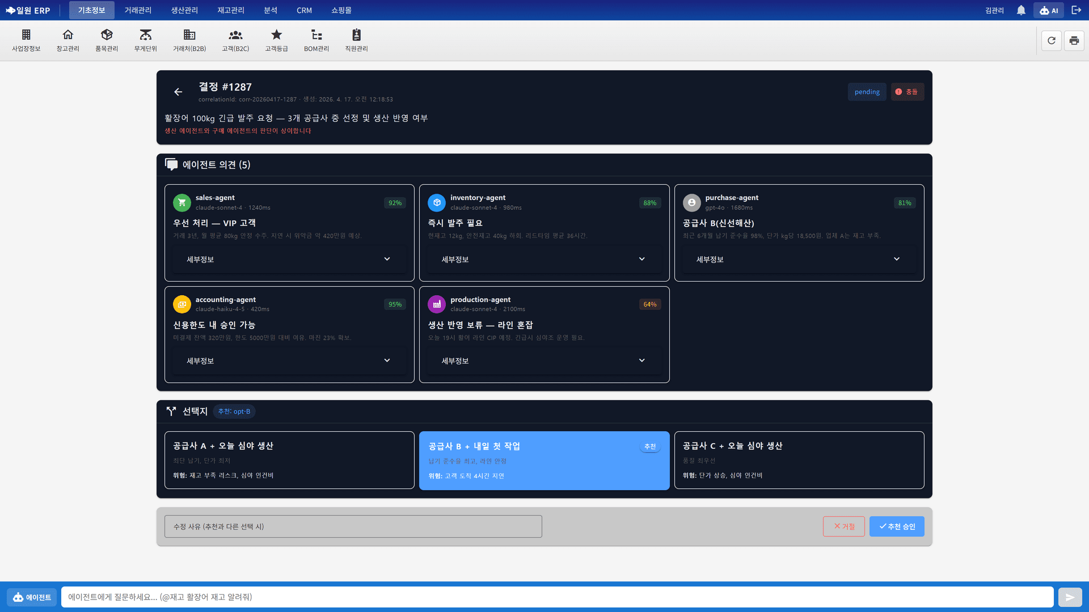1089x612 pixels.
Task: Click the 선택지 branch icon
Action: pyautogui.click(x=171, y=411)
